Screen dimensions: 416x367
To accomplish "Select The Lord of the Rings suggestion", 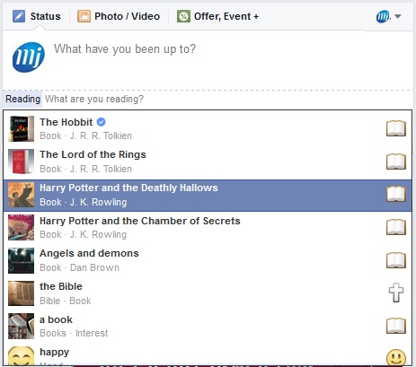I will 208,162.
